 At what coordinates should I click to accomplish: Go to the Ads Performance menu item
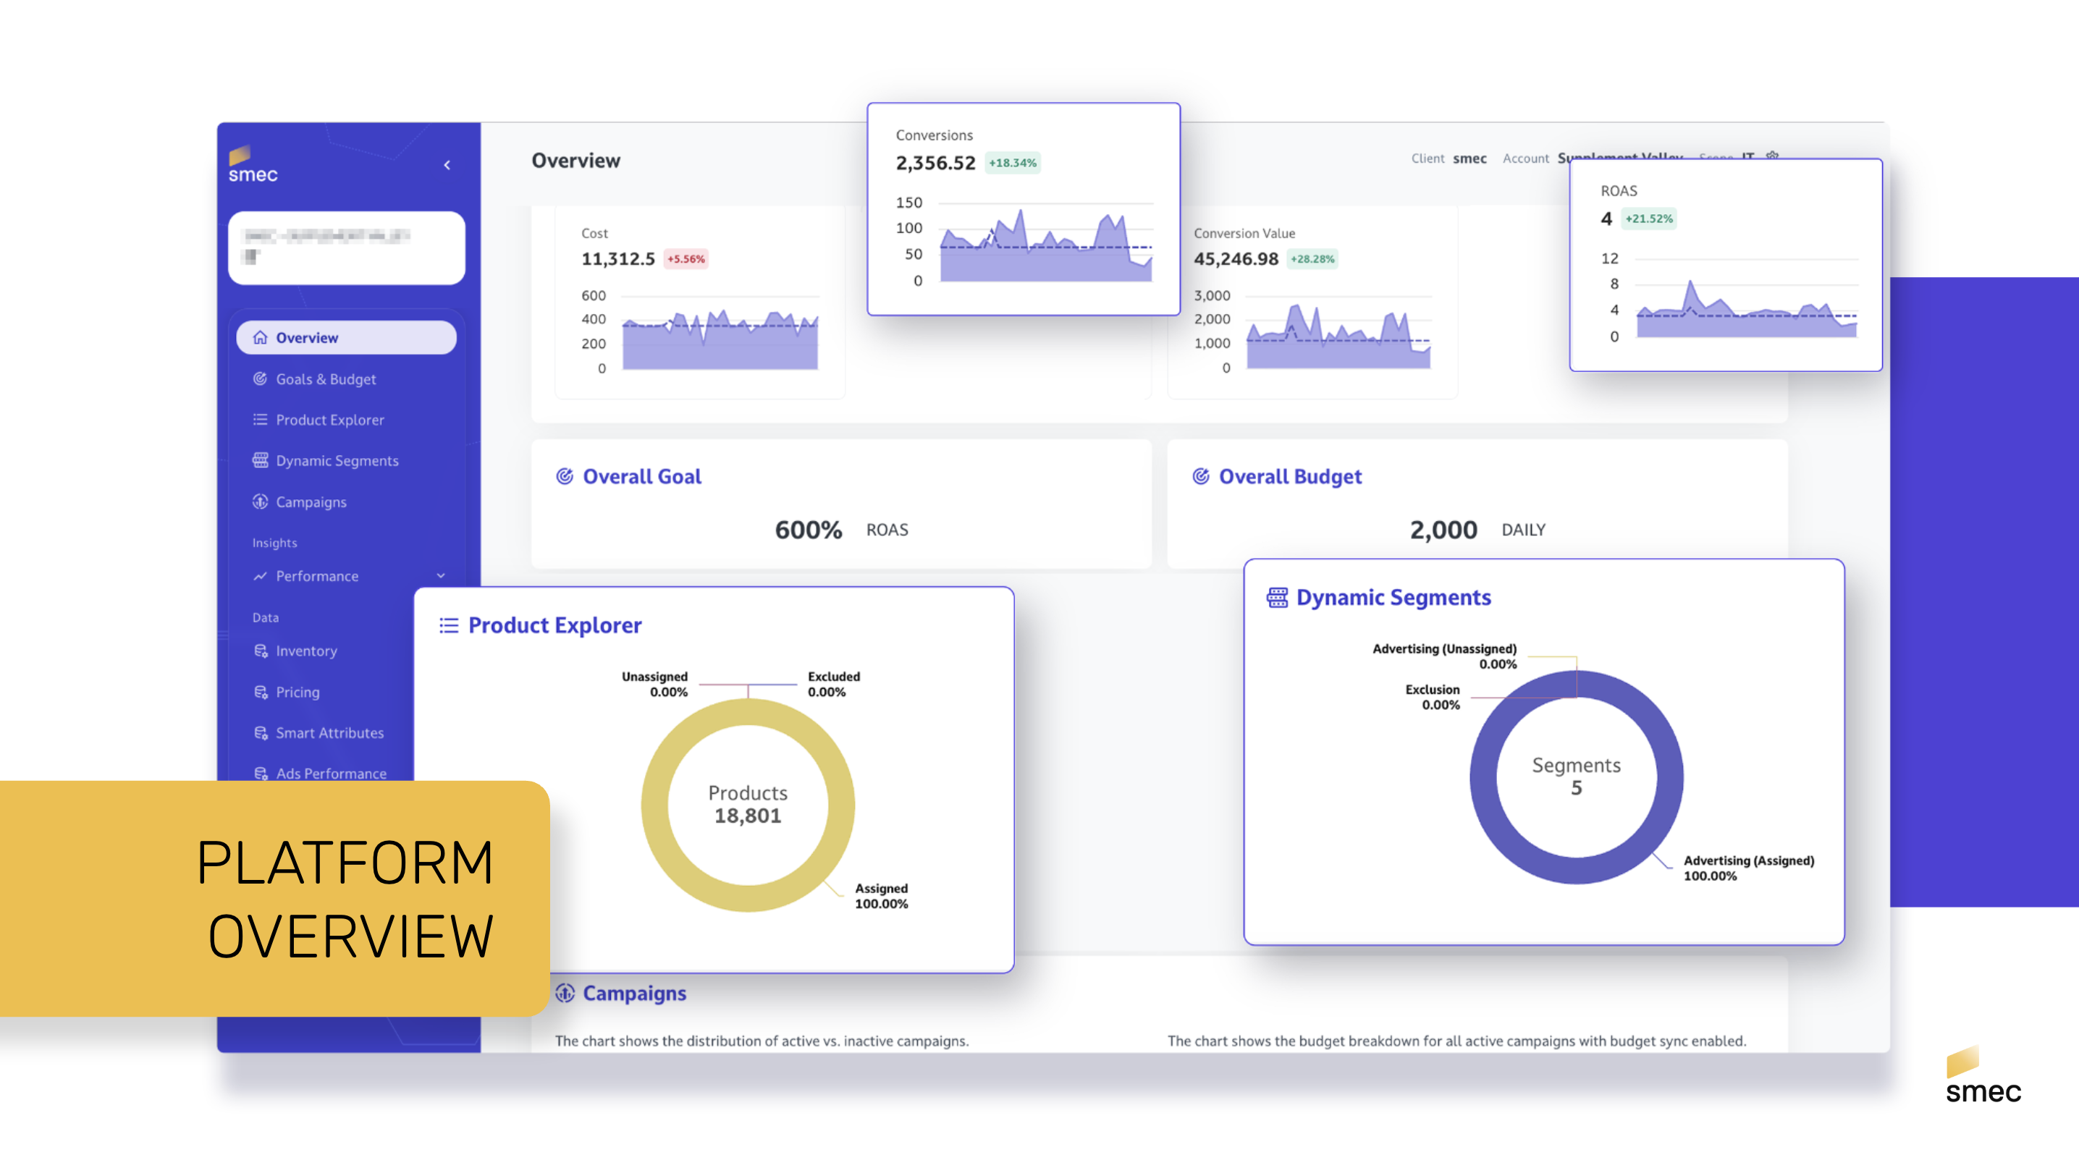point(331,773)
